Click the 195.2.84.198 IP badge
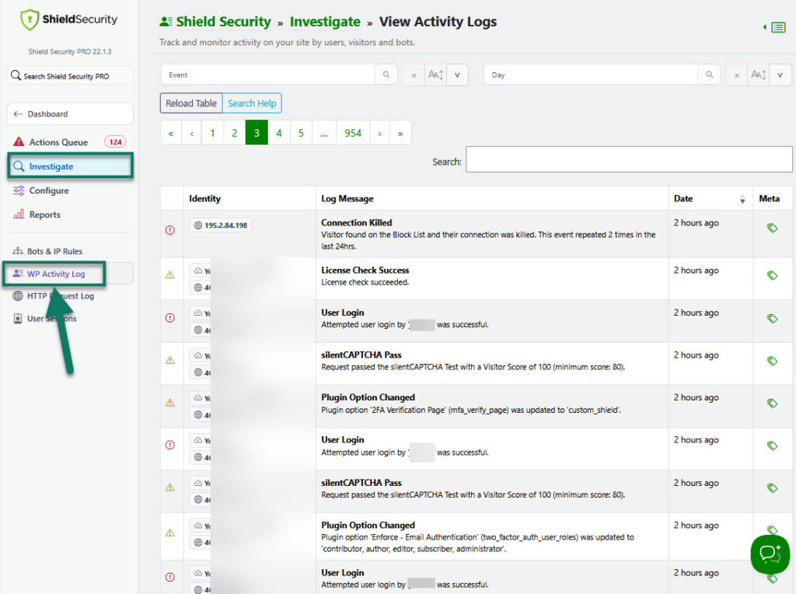 pos(220,225)
